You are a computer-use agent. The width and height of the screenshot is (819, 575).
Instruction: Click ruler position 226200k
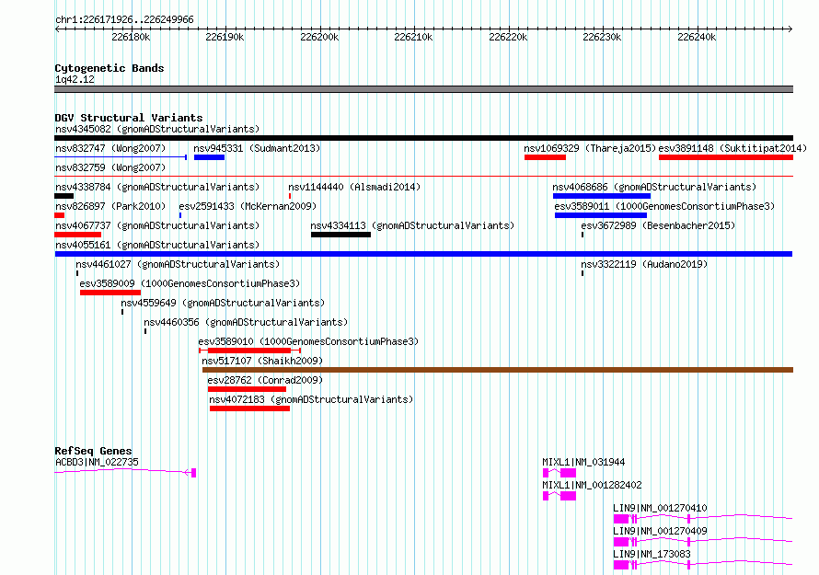pyautogui.click(x=319, y=37)
